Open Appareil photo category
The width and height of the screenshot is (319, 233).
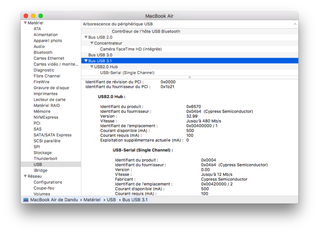[48, 40]
